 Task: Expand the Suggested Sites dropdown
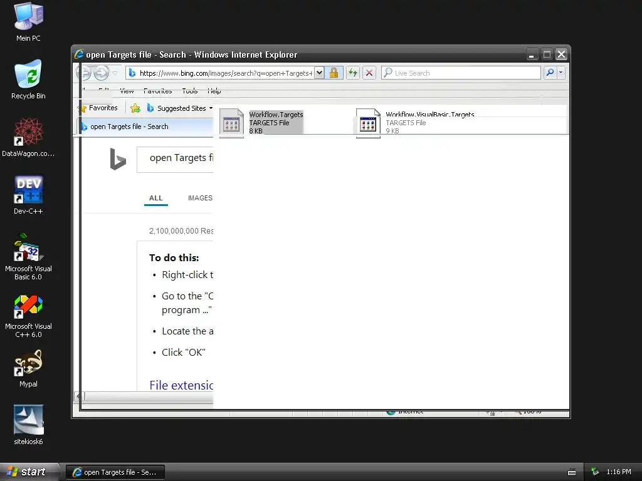tap(211, 108)
